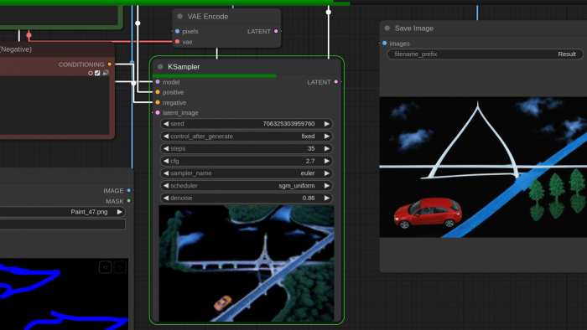Open the sampler_name dropdown showing euler
Viewport: 587px width, 330px height.
tap(247, 173)
